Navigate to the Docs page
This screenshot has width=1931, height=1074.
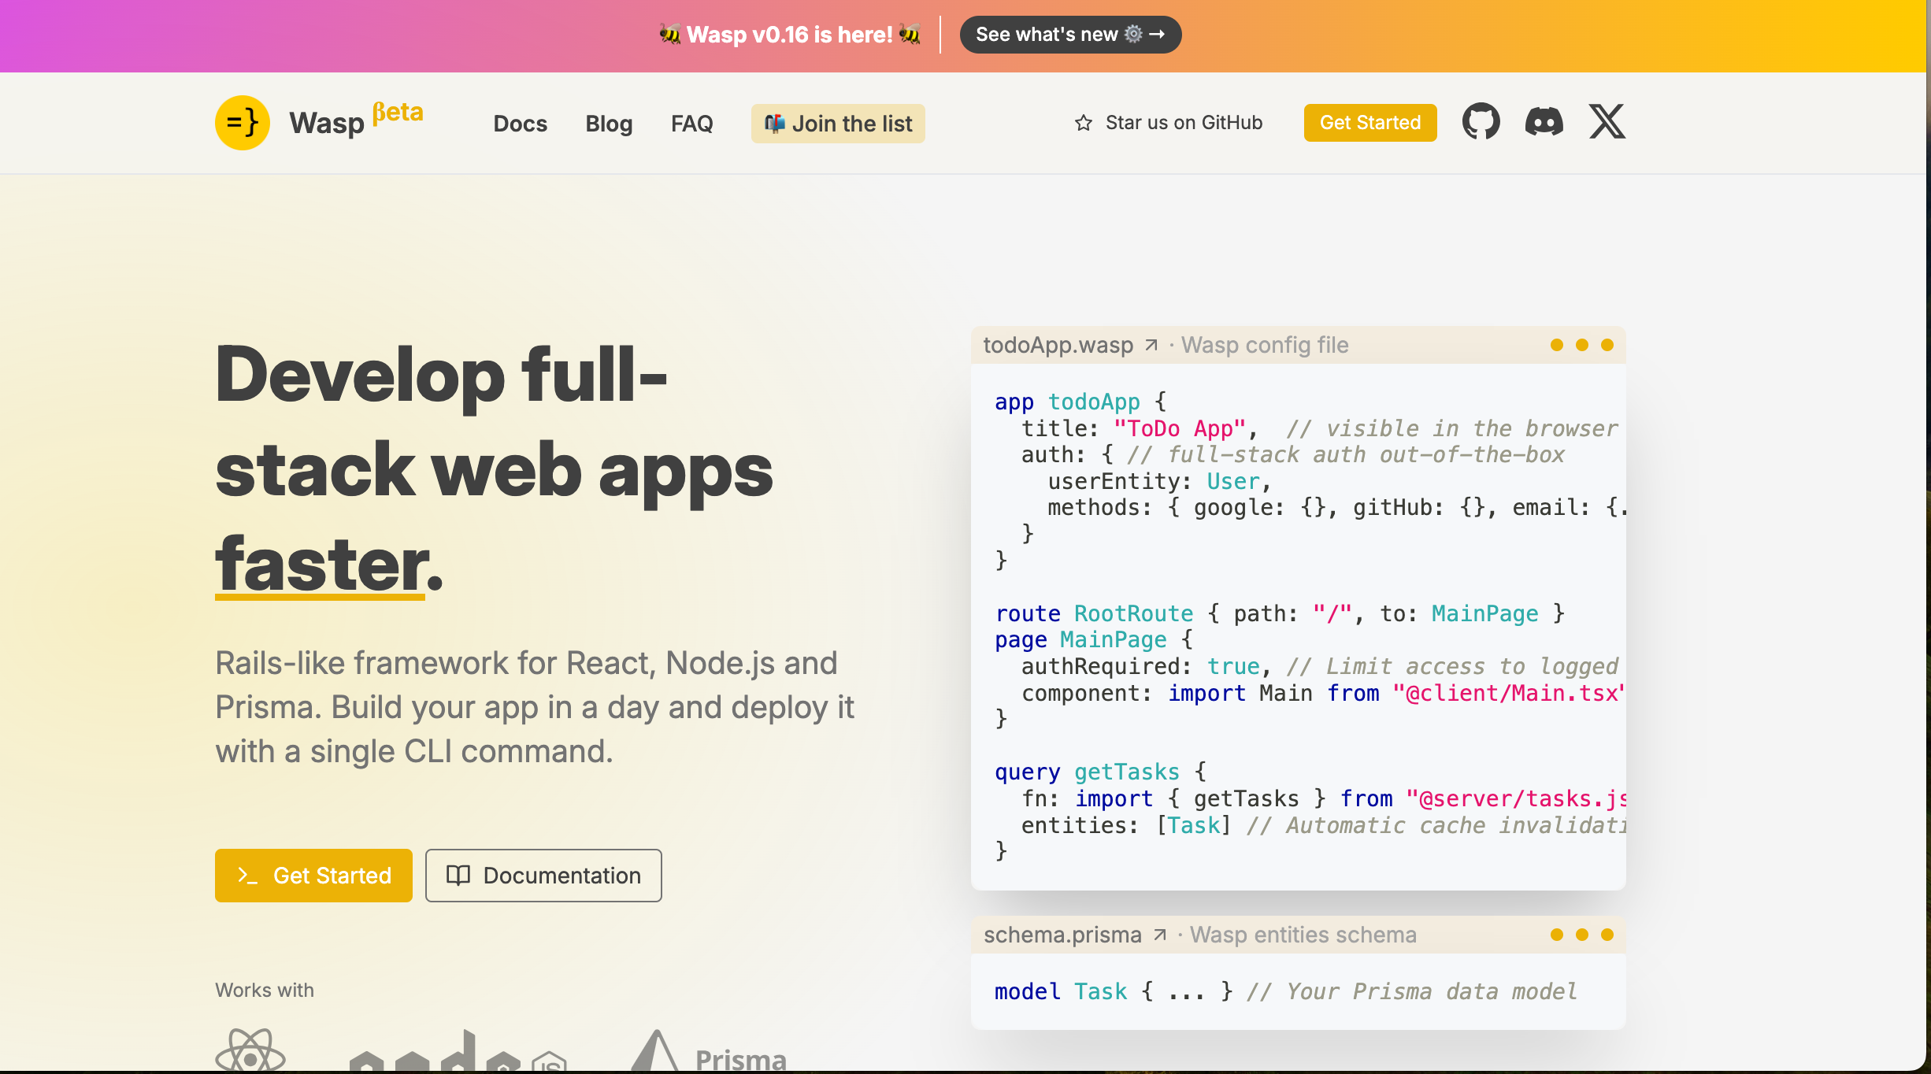pos(520,124)
